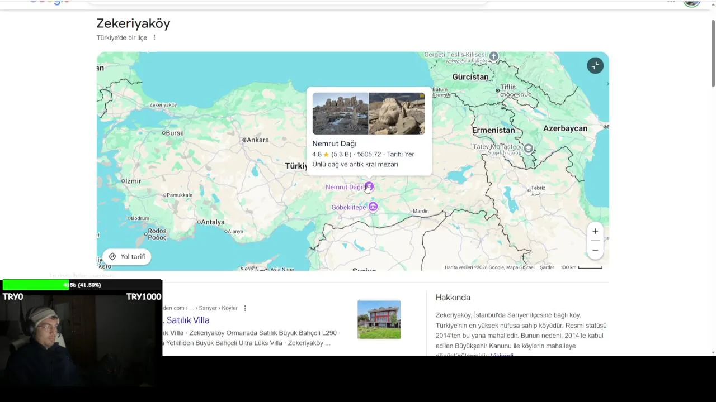Click the page vertical scrollbar
716x402 pixels.
(x=713, y=53)
